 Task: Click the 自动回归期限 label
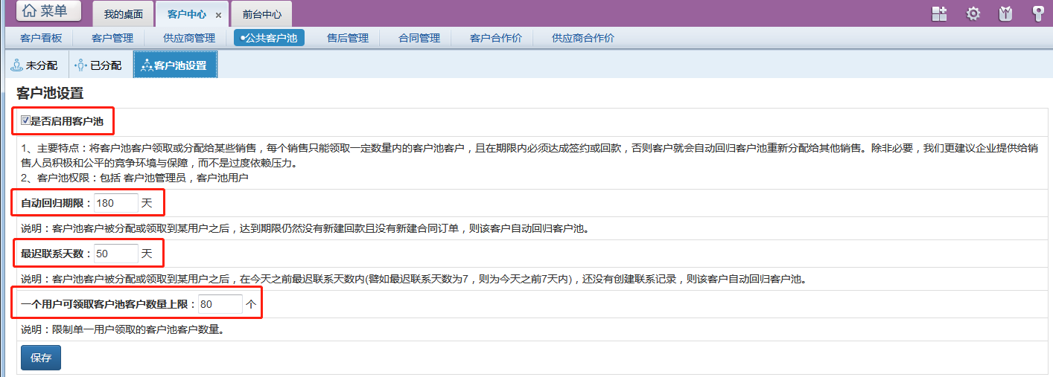(56, 203)
